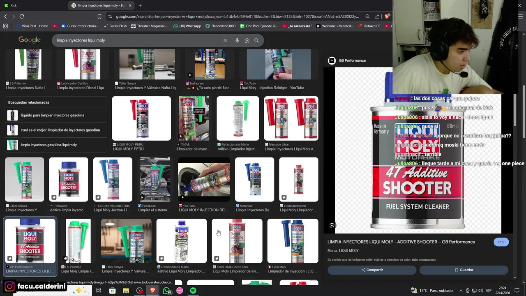
Task: Open the Mercado Libre twin diesel bottles image
Action: [x=291, y=118]
